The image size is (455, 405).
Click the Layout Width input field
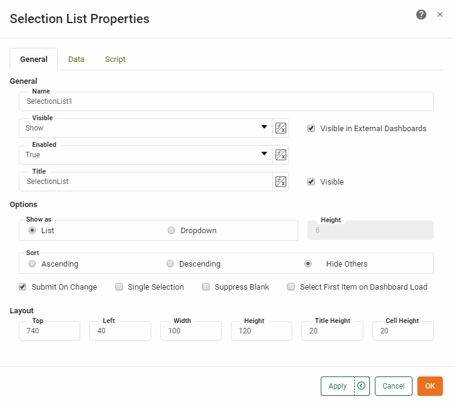click(x=191, y=331)
